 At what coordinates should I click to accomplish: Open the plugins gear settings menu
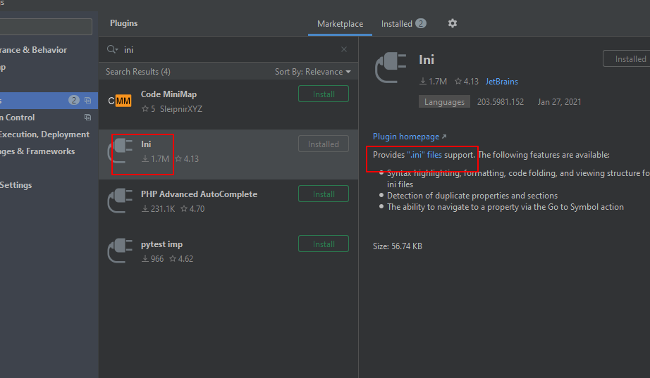point(453,24)
